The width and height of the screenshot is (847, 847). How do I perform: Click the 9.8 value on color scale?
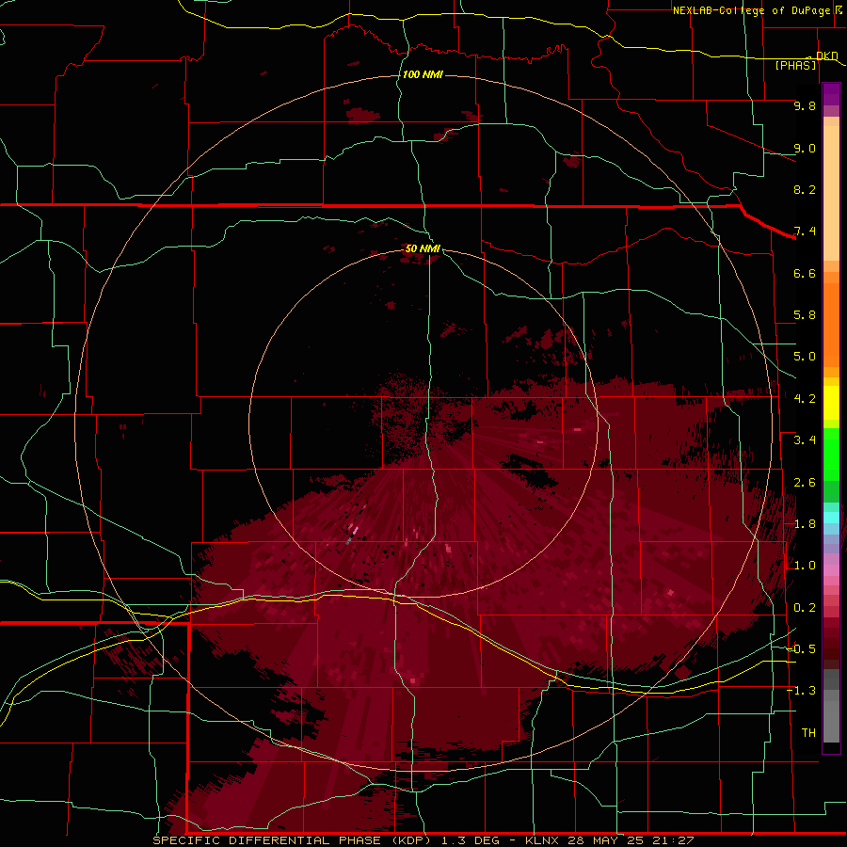[x=805, y=105]
